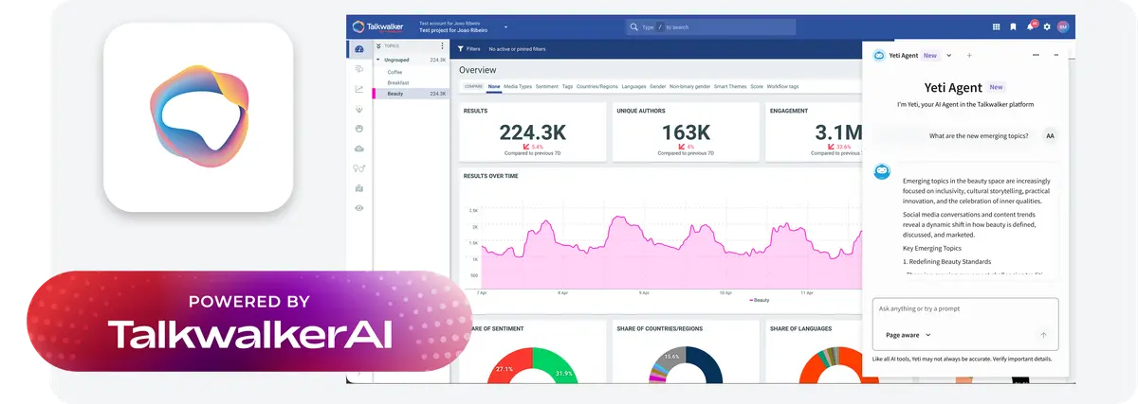Viewport: 1138px width, 404px height.
Task: Open the dashboard gauge icon in the sidebar
Action: pos(359,50)
